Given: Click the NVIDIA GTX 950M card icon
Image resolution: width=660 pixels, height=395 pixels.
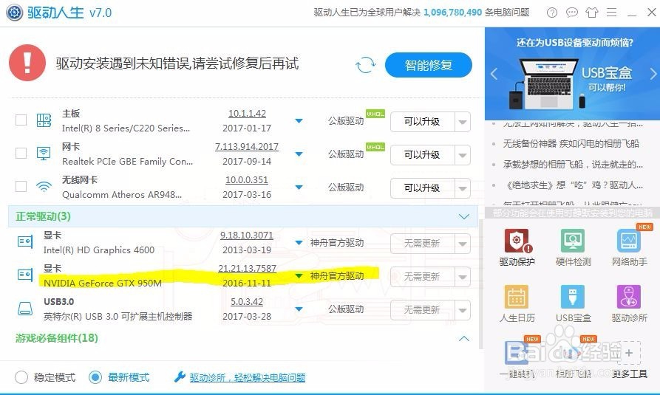Looking at the screenshot, I should point(25,275).
